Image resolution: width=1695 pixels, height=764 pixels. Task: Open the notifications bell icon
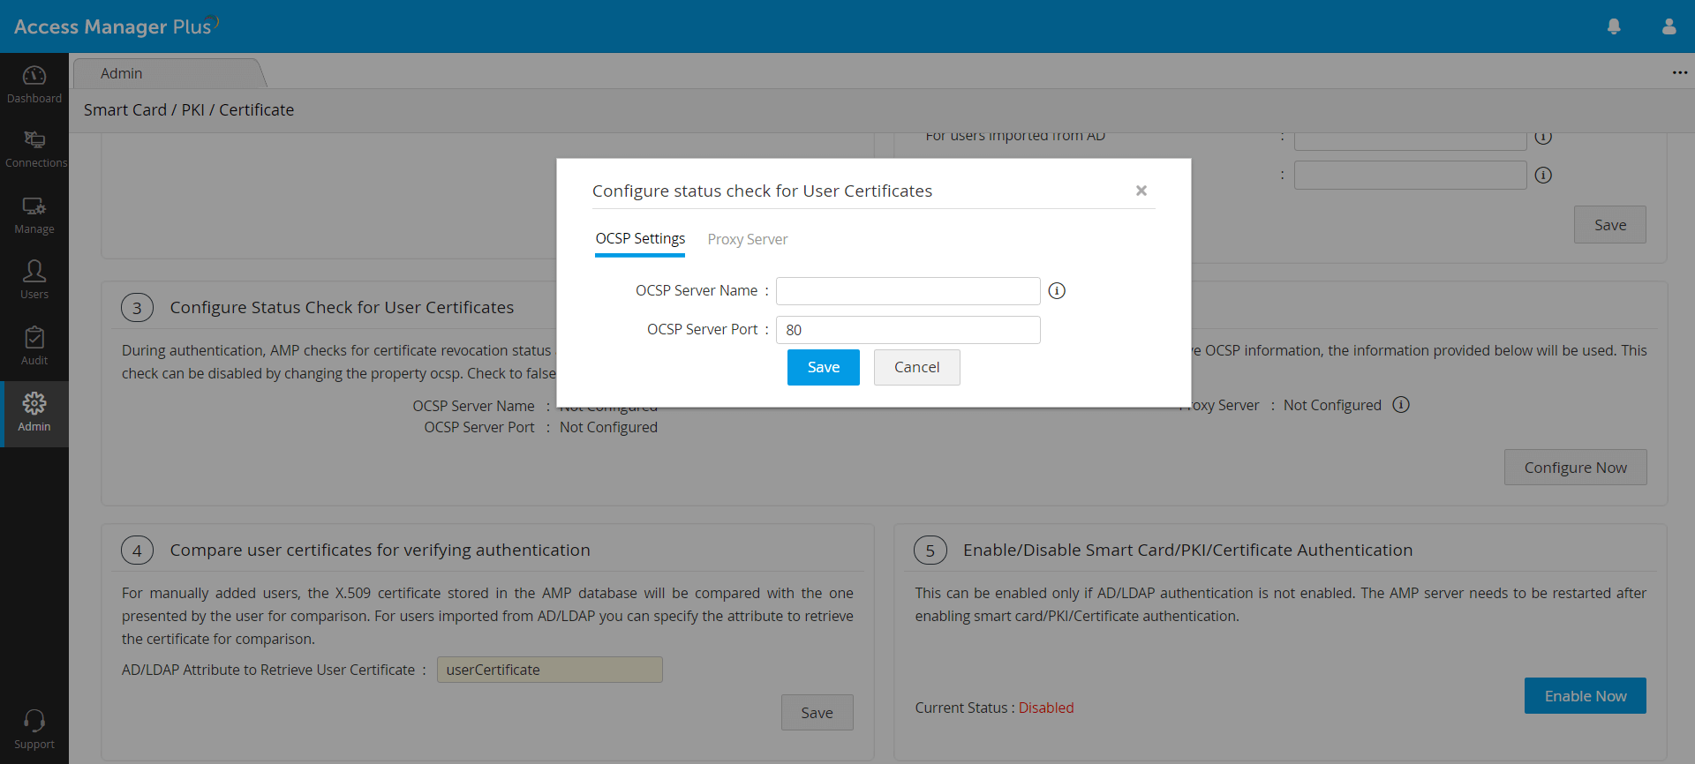1614,26
